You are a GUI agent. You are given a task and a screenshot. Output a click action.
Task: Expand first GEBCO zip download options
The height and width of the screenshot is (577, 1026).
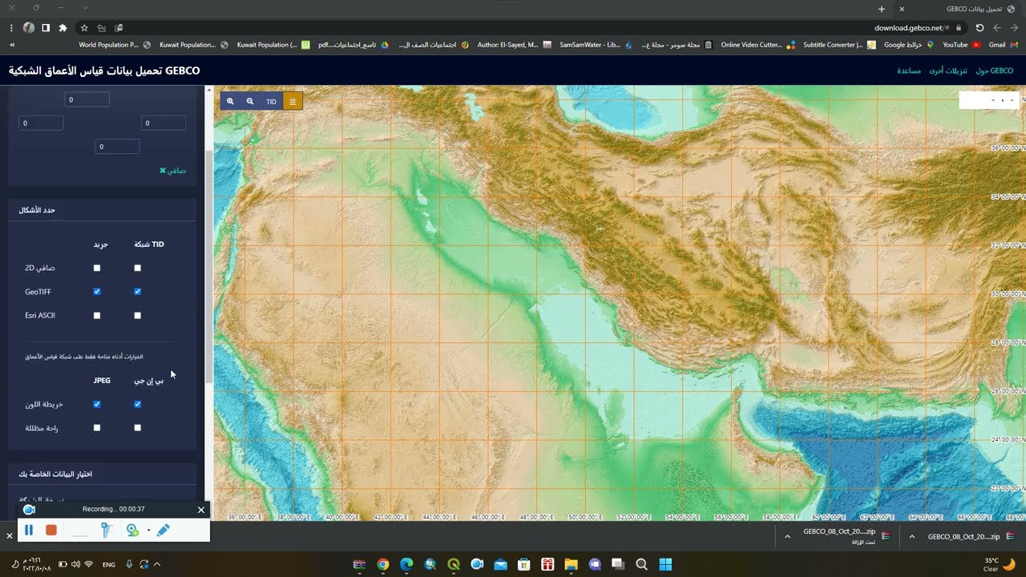point(787,536)
